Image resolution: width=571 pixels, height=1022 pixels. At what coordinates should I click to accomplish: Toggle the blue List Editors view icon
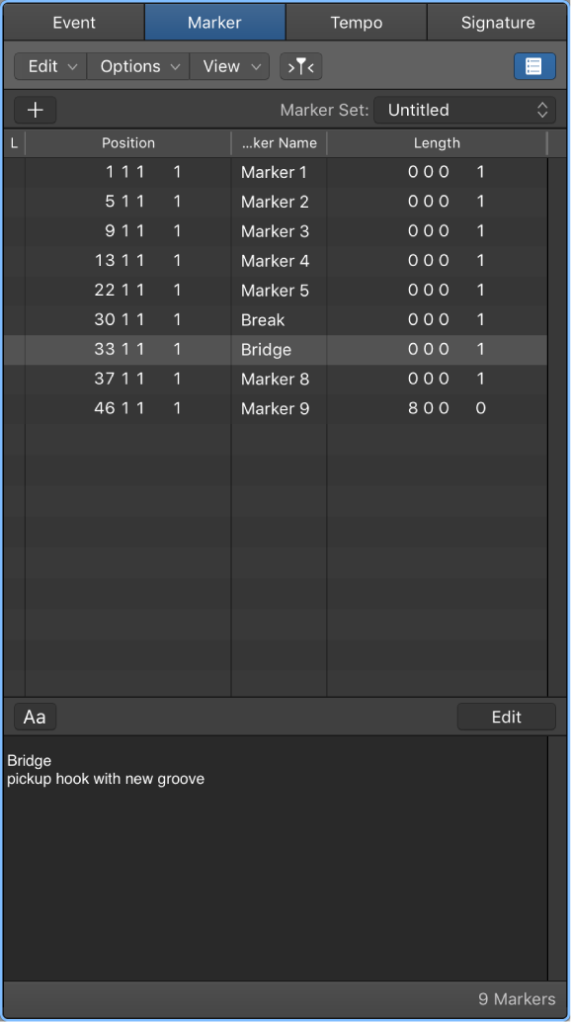[534, 66]
